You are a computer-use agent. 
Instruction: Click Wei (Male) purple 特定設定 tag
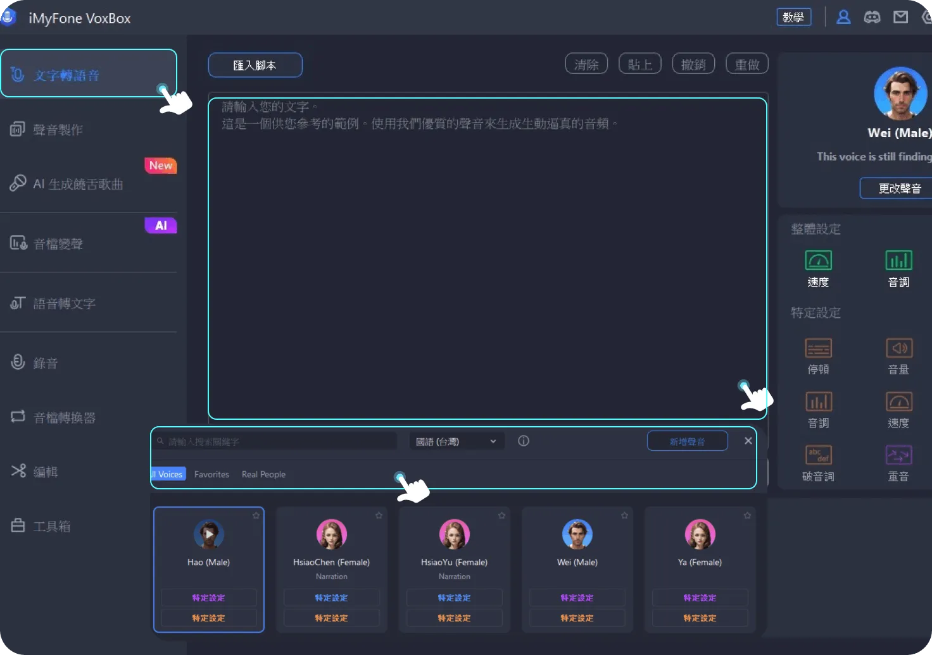pyautogui.click(x=577, y=597)
